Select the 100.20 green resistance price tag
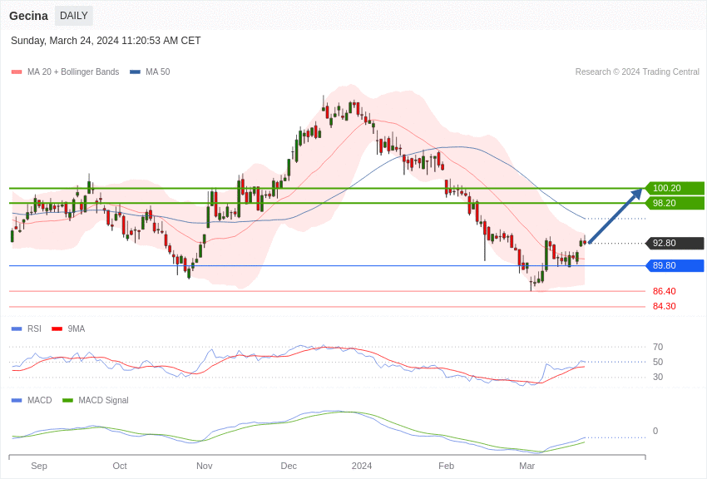Image resolution: width=707 pixels, height=479 pixels. coord(675,188)
